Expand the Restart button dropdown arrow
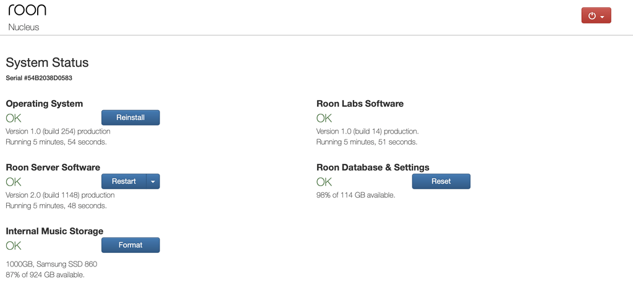 pyautogui.click(x=153, y=181)
